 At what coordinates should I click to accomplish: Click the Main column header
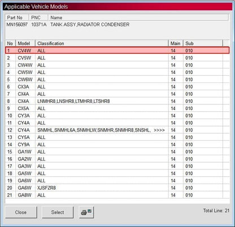[176, 43]
